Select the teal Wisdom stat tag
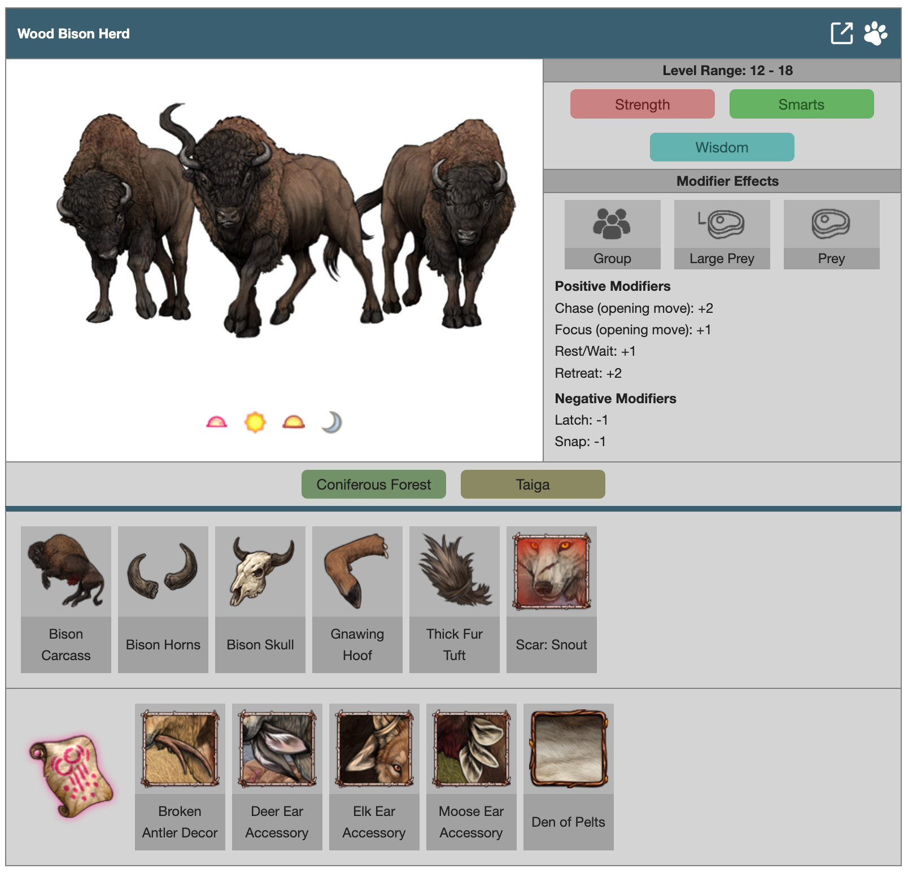 click(x=722, y=147)
